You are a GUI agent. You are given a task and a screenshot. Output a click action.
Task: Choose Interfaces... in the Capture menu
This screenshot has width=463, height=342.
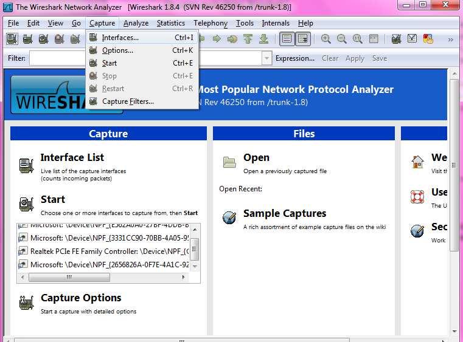click(142, 38)
